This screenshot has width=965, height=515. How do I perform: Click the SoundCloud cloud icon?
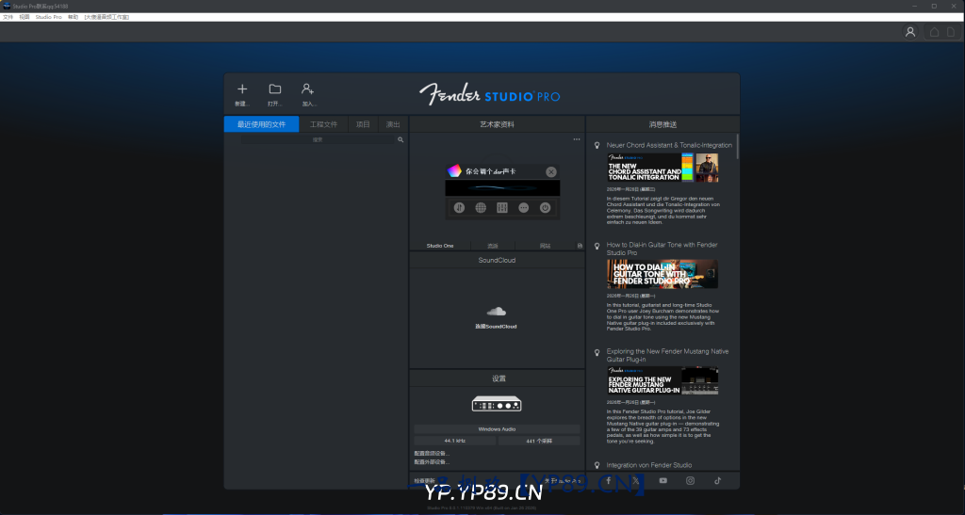click(x=497, y=312)
